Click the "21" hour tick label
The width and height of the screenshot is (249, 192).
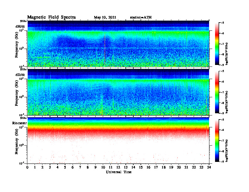(x=186, y=167)
